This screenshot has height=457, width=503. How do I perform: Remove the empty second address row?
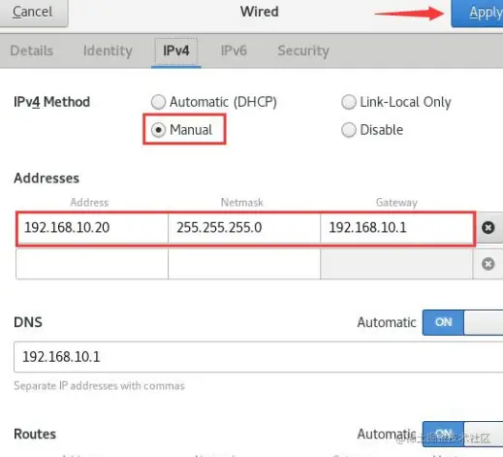click(x=488, y=264)
